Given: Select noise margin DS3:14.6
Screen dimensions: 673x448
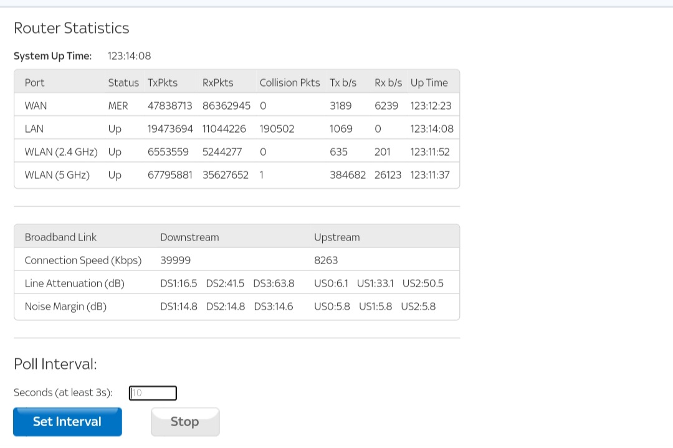Looking at the screenshot, I should click(x=274, y=307).
